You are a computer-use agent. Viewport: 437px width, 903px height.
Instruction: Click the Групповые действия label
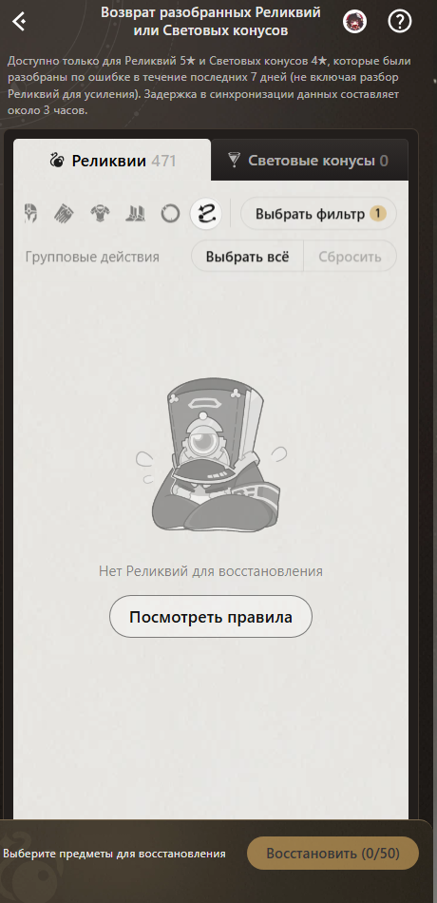pyautogui.click(x=92, y=257)
